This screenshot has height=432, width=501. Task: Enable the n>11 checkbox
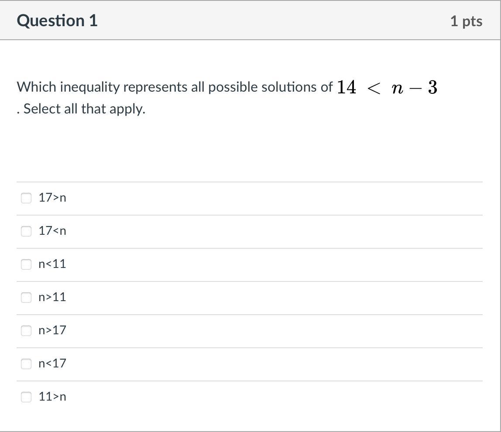[26, 298]
